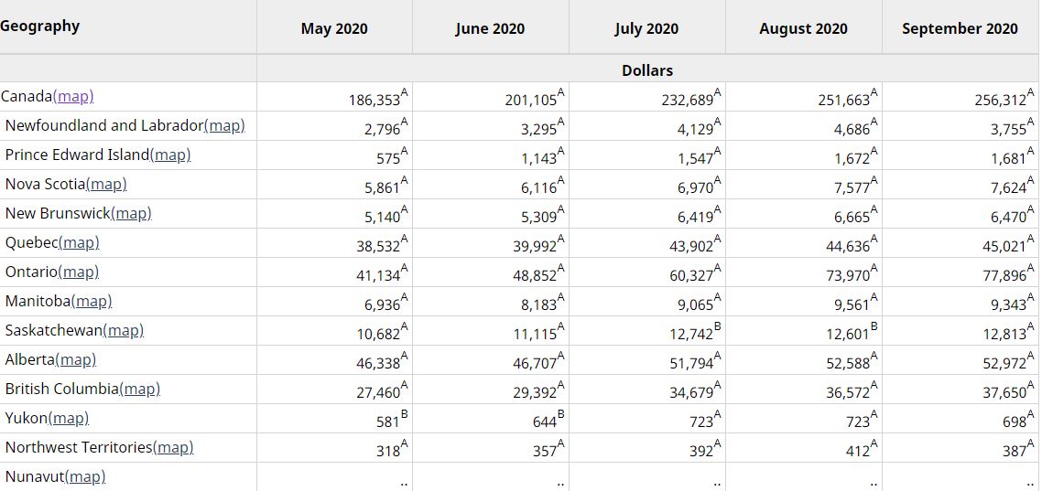The image size is (1042, 491).
Task: Click the Geography column header
Action: tap(40, 26)
